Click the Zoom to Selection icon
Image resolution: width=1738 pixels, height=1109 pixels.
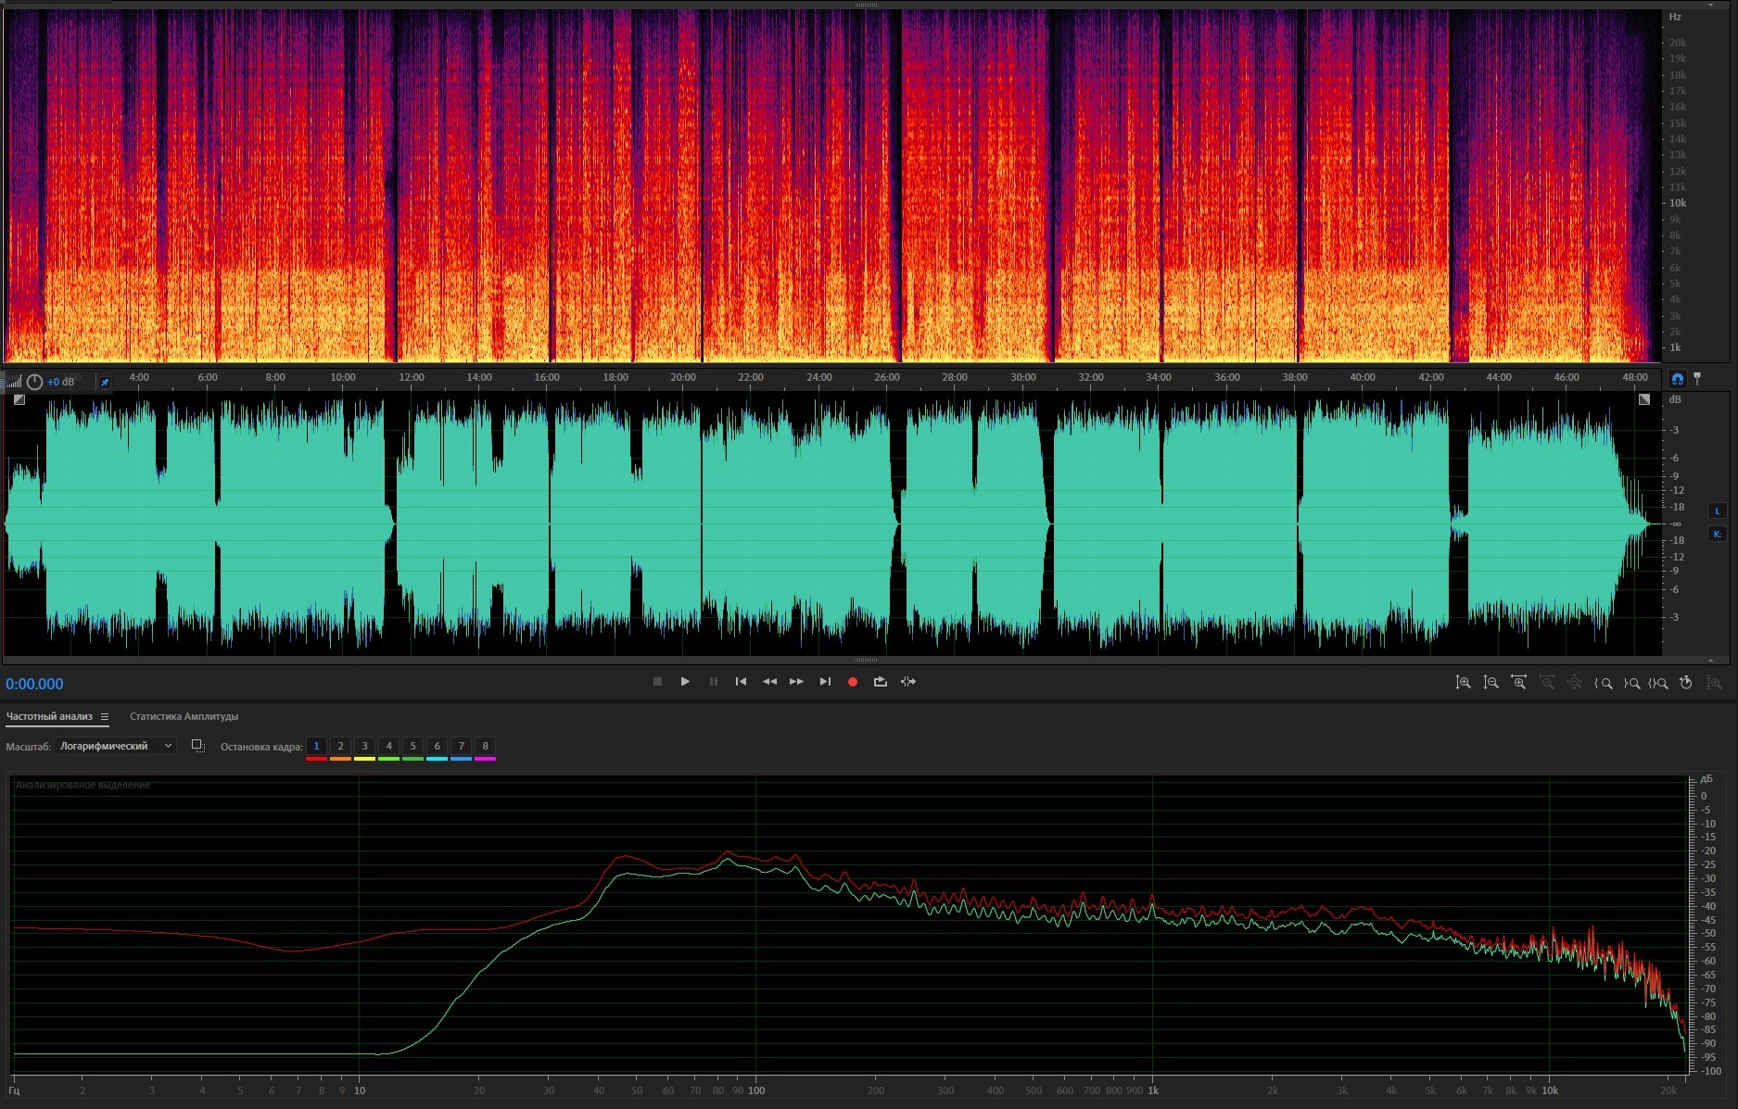1658,683
